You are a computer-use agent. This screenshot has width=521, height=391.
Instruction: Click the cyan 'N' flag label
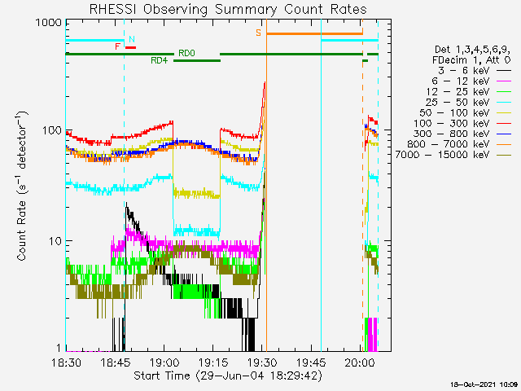[132, 39]
